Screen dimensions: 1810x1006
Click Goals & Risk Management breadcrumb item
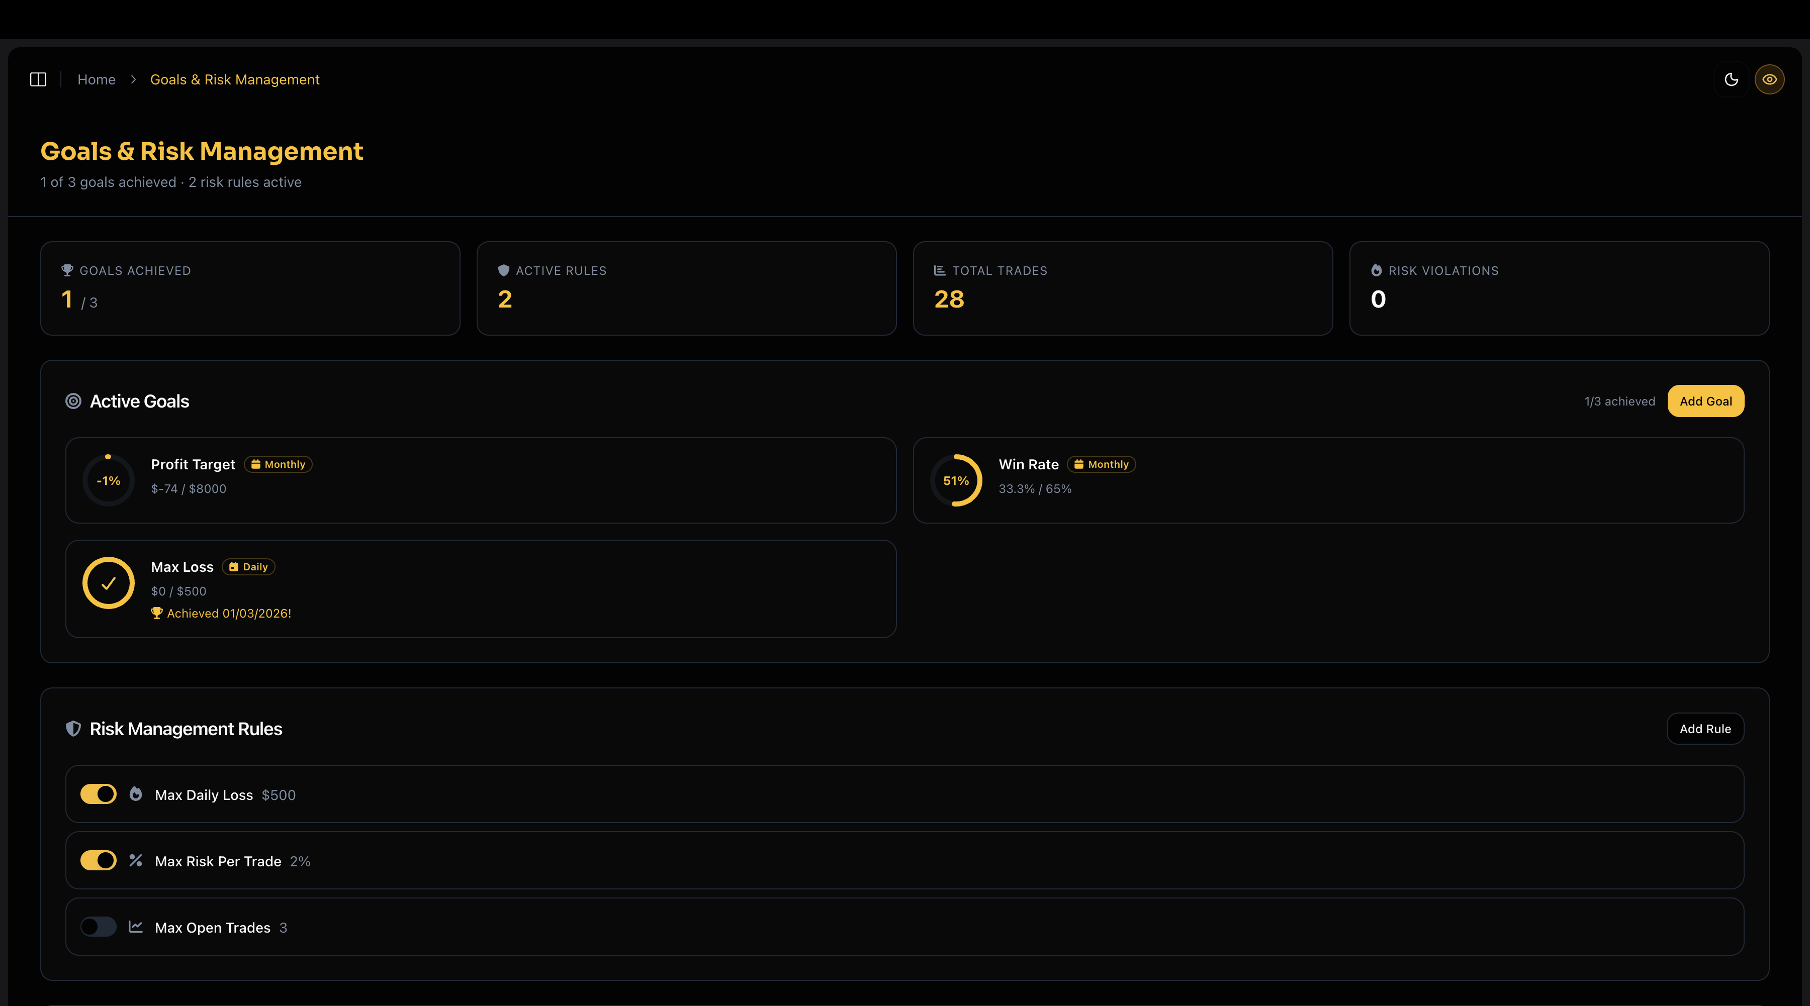pyautogui.click(x=235, y=79)
